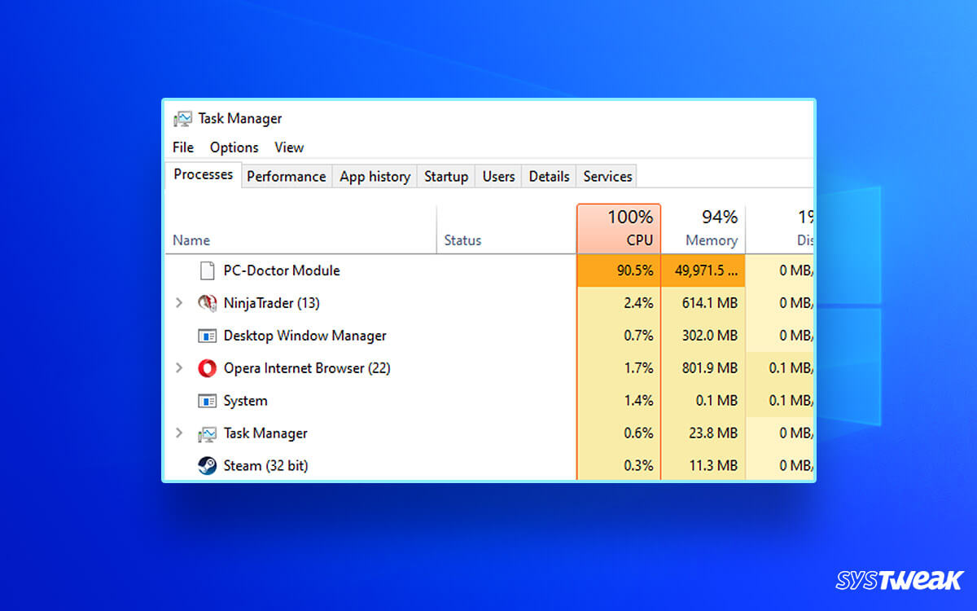Expand the NinjaTrader (13) process group

[x=179, y=303]
